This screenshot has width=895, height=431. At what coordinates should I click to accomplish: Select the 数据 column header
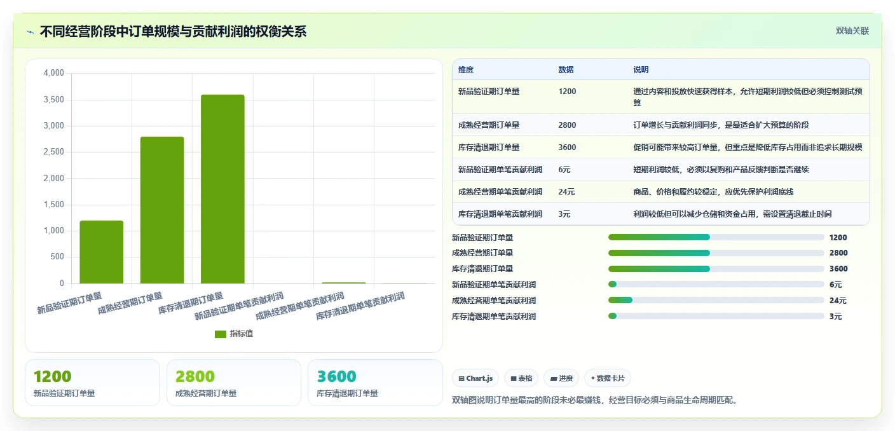(566, 70)
